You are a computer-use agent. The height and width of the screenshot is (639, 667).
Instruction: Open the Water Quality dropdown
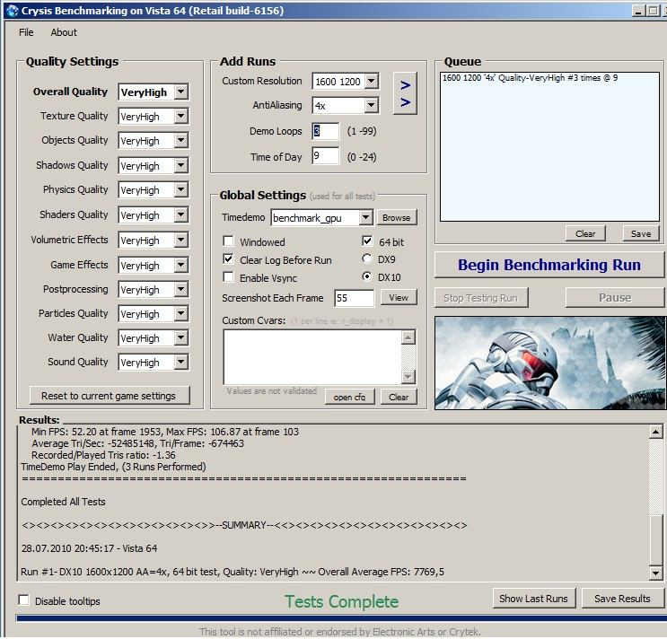coord(180,337)
